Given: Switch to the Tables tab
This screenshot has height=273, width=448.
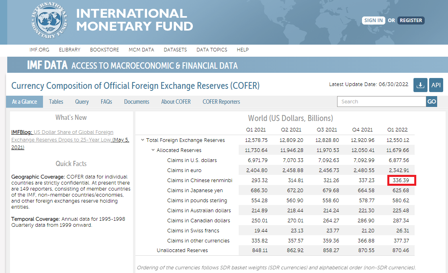Looking at the screenshot, I should coord(56,102).
